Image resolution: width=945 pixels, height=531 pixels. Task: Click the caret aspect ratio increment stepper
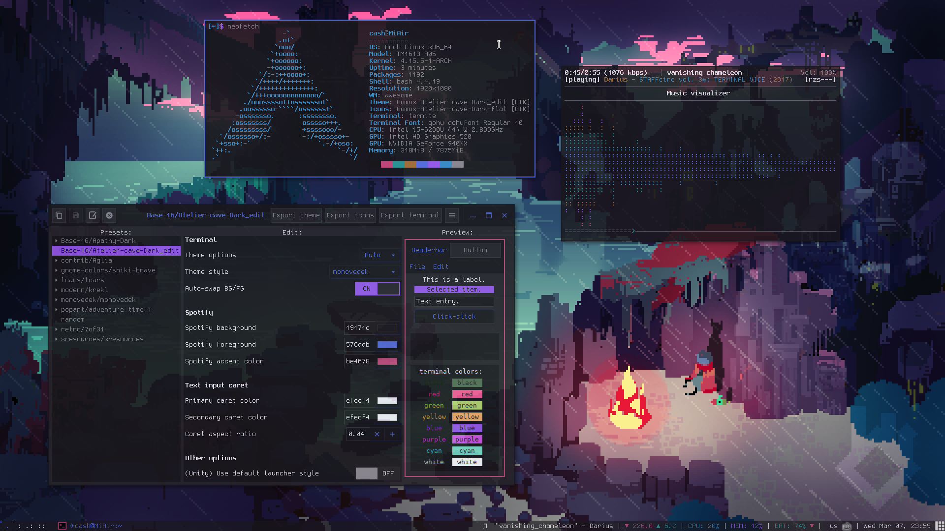[x=393, y=434]
